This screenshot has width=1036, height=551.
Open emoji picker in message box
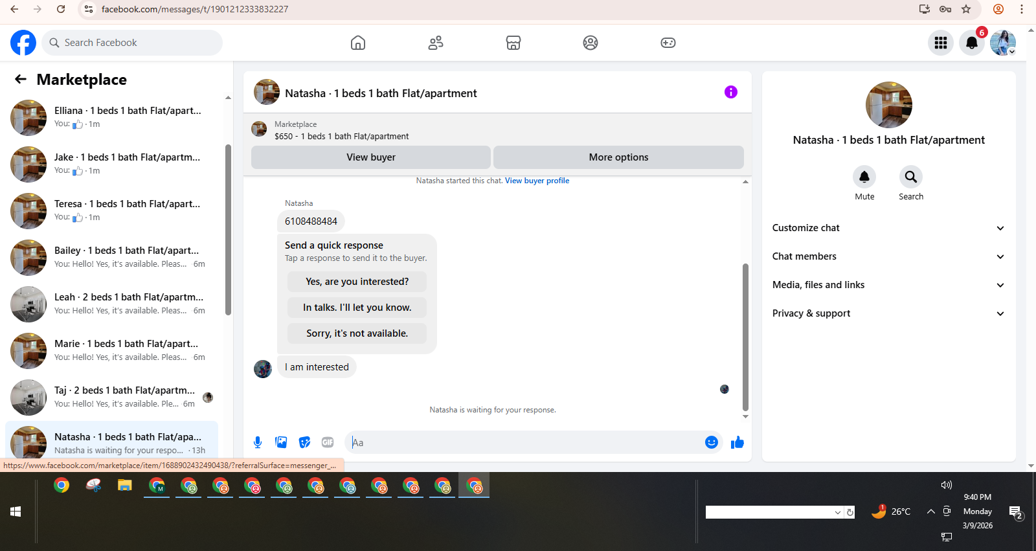pos(712,442)
